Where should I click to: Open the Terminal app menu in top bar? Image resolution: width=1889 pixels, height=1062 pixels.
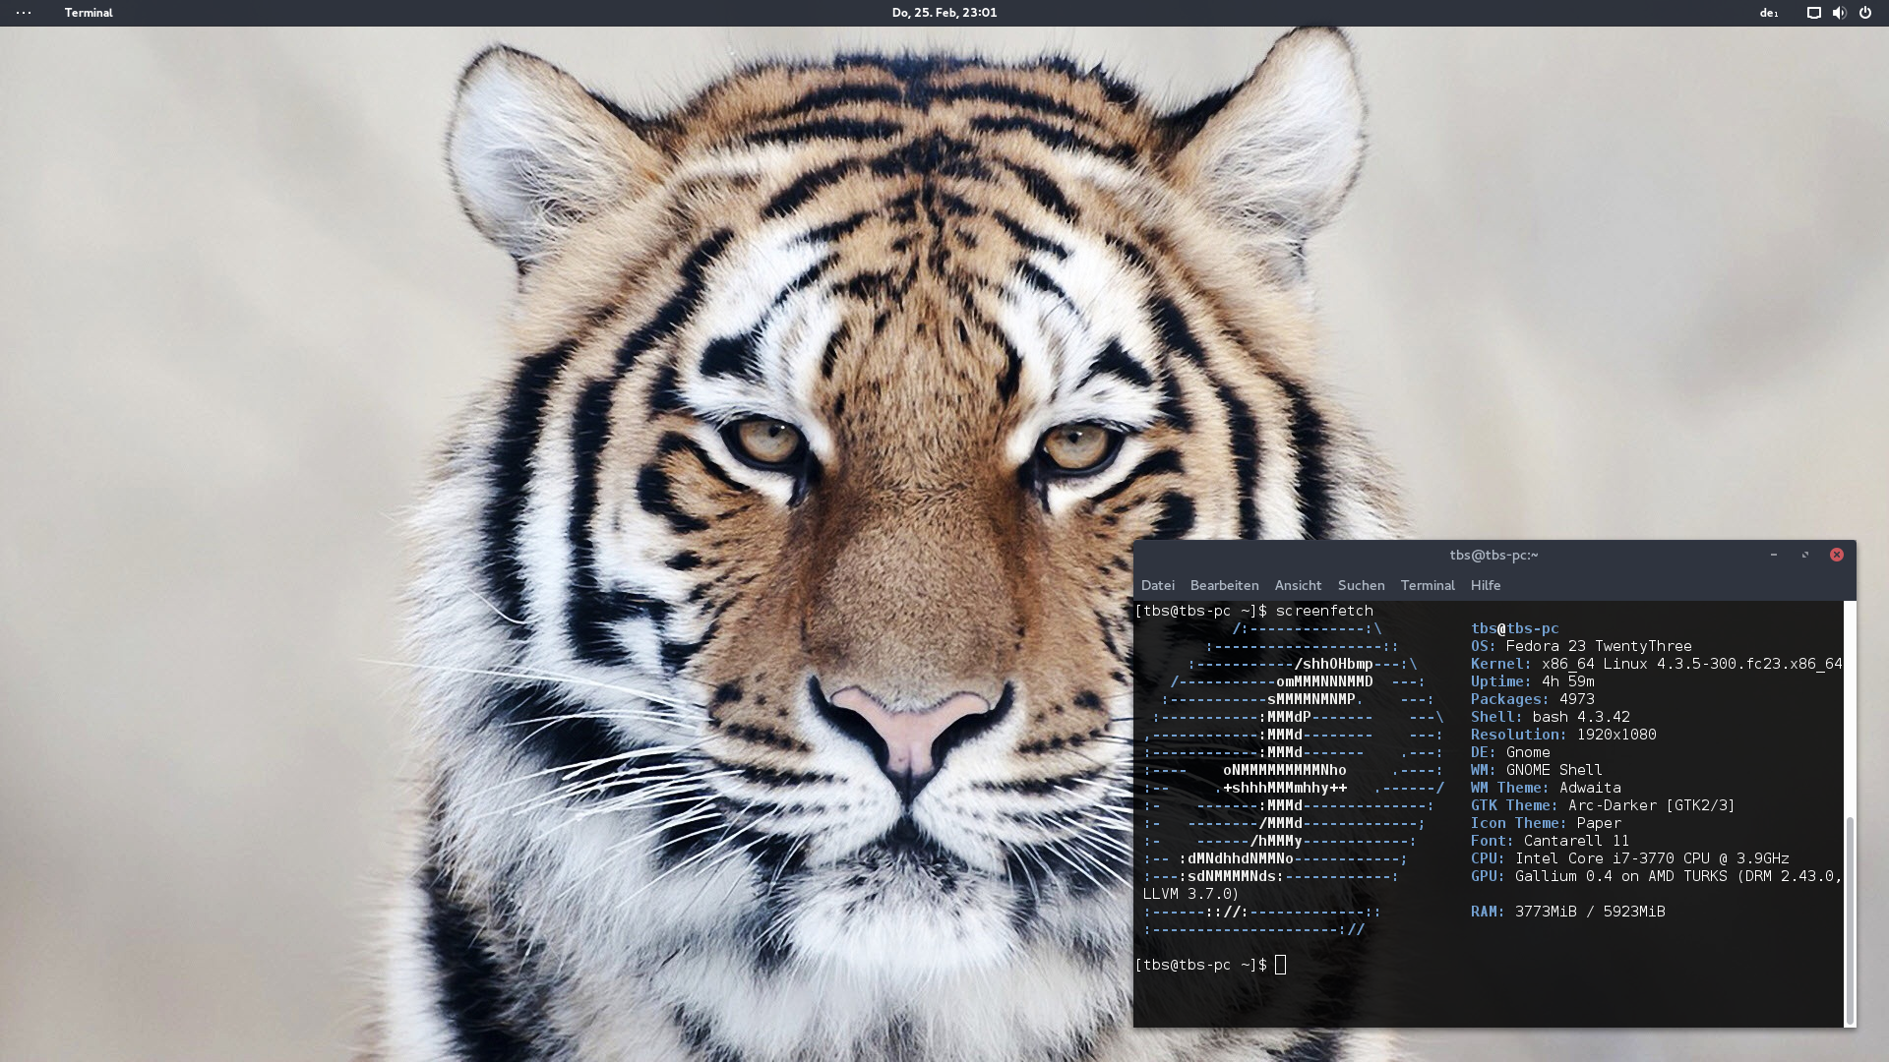(x=89, y=13)
